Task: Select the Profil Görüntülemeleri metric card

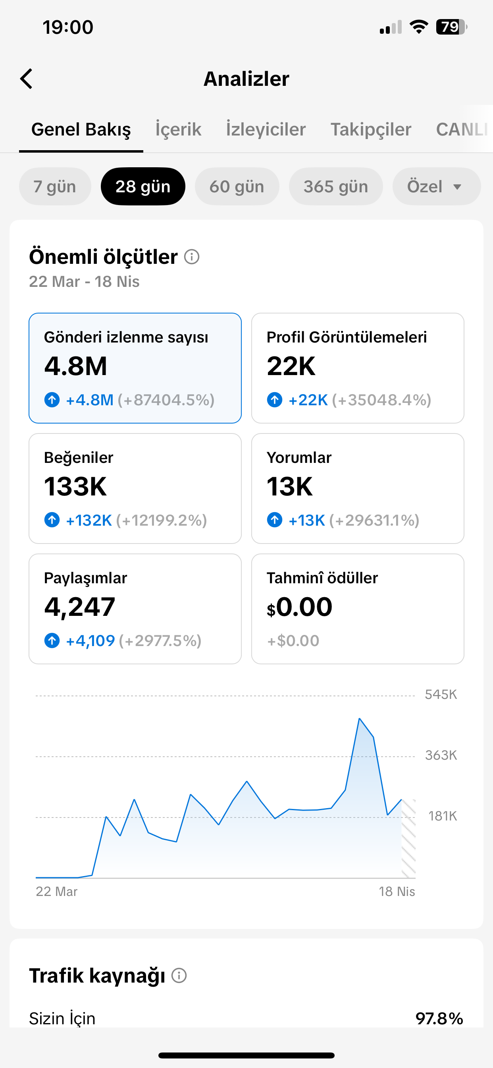Action: coord(358,368)
